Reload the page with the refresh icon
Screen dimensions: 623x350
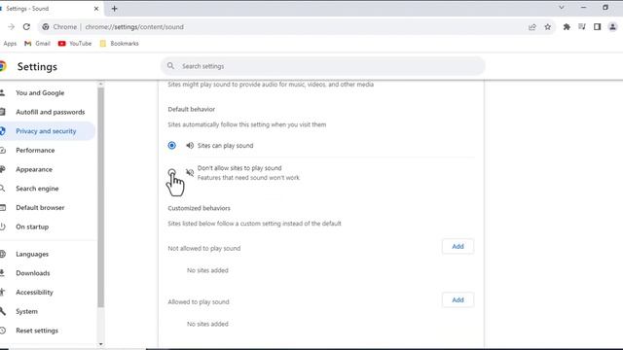[26, 27]
